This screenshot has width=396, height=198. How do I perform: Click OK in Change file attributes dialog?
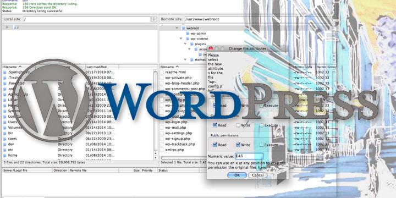click(x=237, y=175)
